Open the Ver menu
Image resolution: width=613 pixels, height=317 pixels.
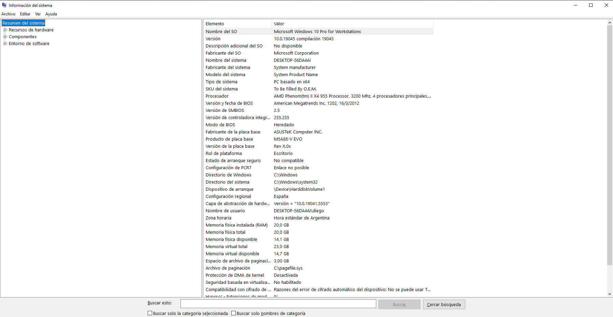click(x=38, y=14)
